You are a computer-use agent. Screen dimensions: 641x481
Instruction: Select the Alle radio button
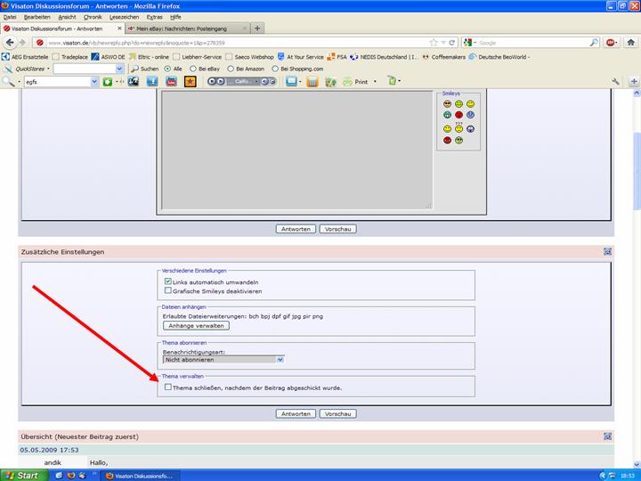click(x=167, y=69)
